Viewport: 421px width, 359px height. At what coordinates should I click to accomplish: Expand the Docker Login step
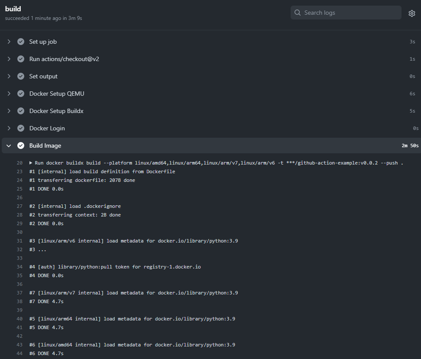point(8,128)
